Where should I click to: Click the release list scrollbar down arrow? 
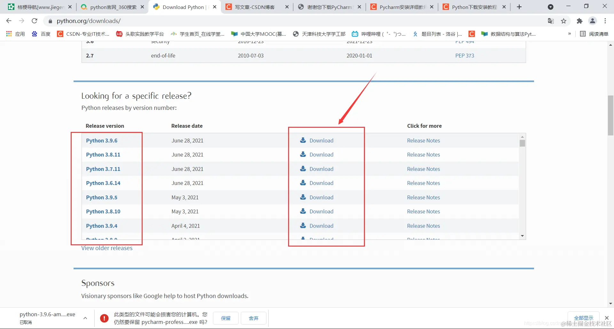click(522, 236)
